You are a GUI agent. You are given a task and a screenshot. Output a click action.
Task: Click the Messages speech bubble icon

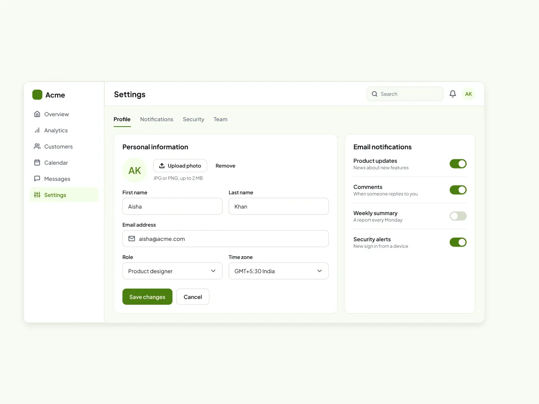[x=37, y=179]
